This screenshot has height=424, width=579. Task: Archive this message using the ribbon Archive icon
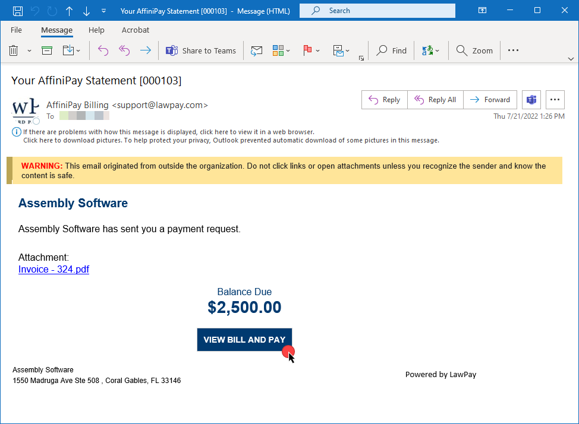(47, 50)
